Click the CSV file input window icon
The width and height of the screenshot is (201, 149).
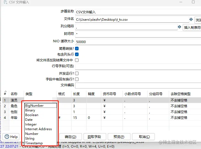pos(6,2)
